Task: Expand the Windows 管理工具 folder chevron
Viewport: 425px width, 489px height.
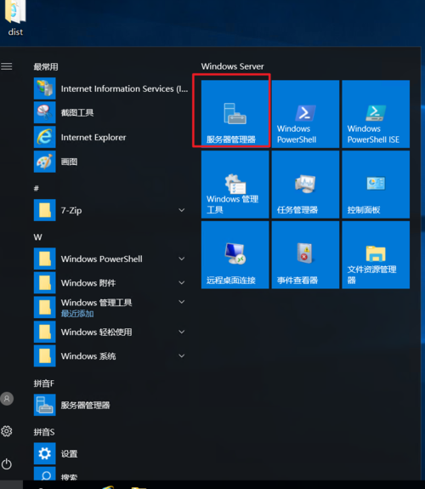Action: tap(181, 302)
